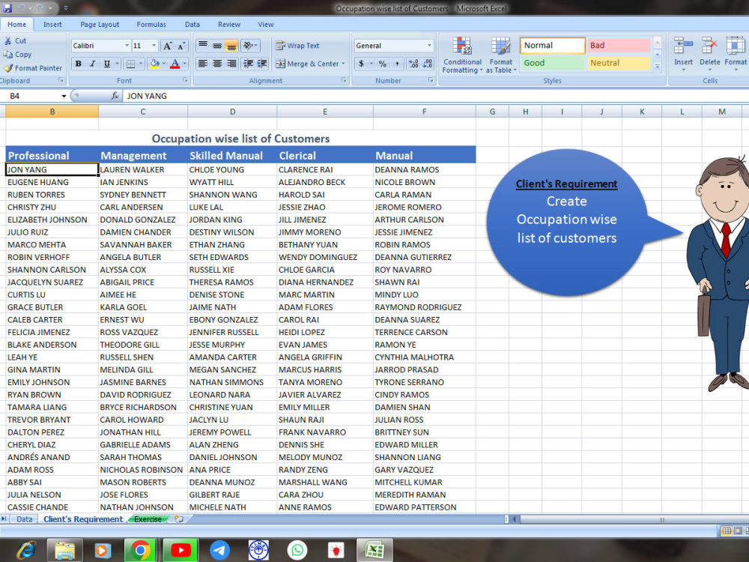Viewport: 749px width, 562px height.
Task: Click the Insert Worksheet icon
Action: pos(179,519)
